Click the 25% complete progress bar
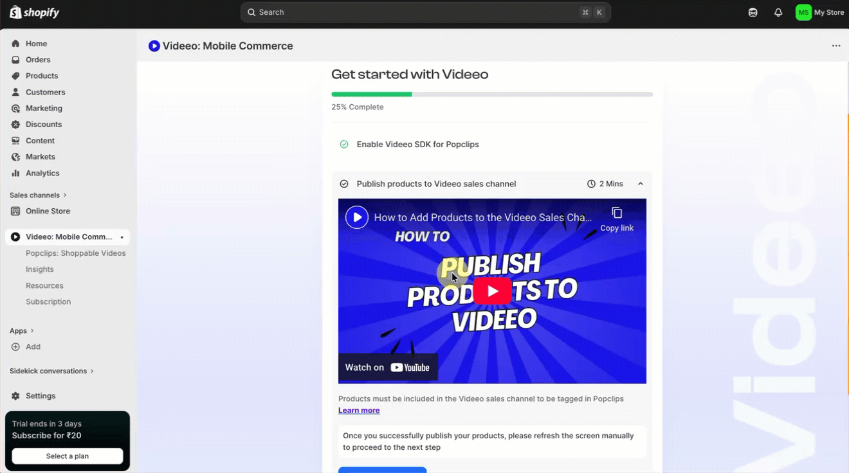Image resolution: width=849 pixels, height=473 pixels. (x=492, y=94)
